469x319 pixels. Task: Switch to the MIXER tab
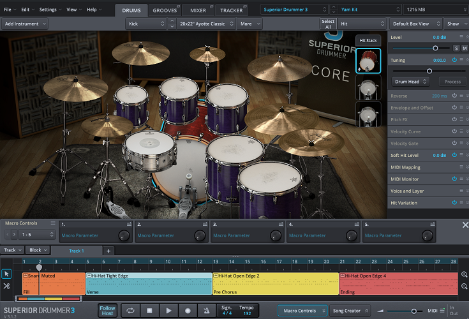point(198,10)
